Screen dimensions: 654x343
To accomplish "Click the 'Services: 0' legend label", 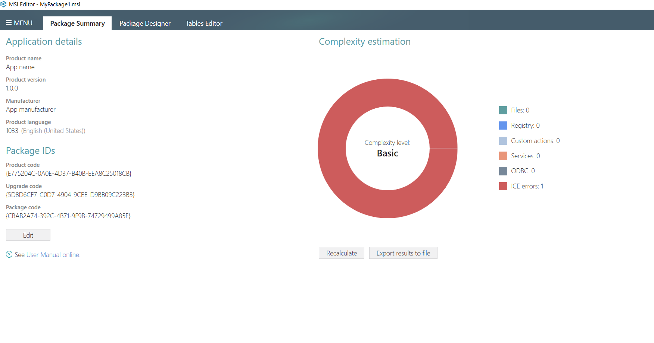I will pos(525,156).
